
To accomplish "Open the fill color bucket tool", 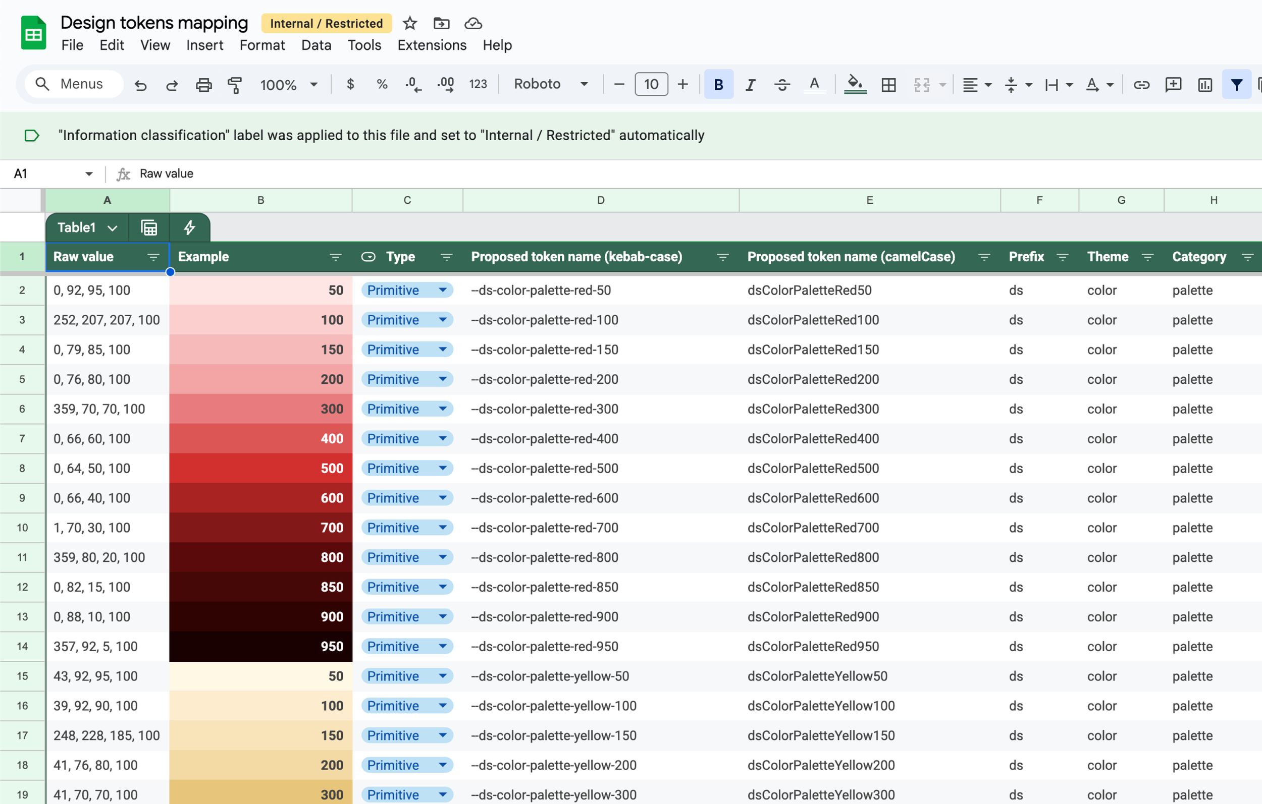I will pos(855,84).
